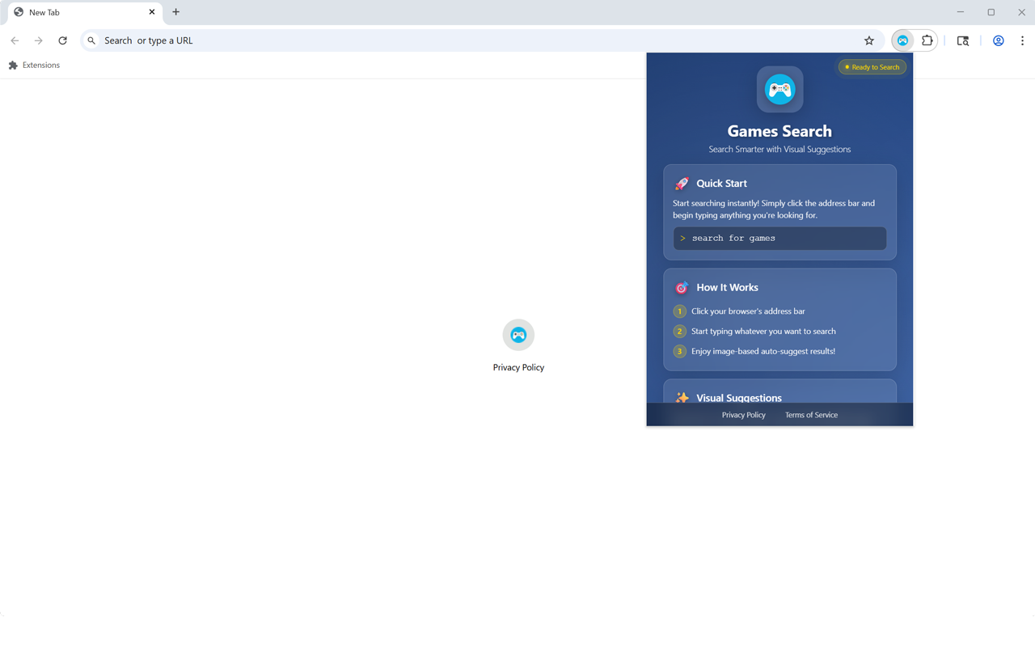Click the 'search for games' command box
1035x647 pixels.
coord(779,238)
